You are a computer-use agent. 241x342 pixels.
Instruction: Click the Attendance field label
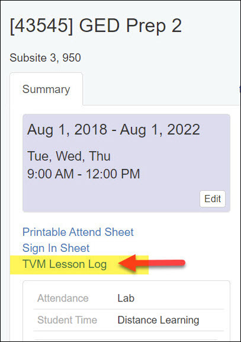[63, 298]
